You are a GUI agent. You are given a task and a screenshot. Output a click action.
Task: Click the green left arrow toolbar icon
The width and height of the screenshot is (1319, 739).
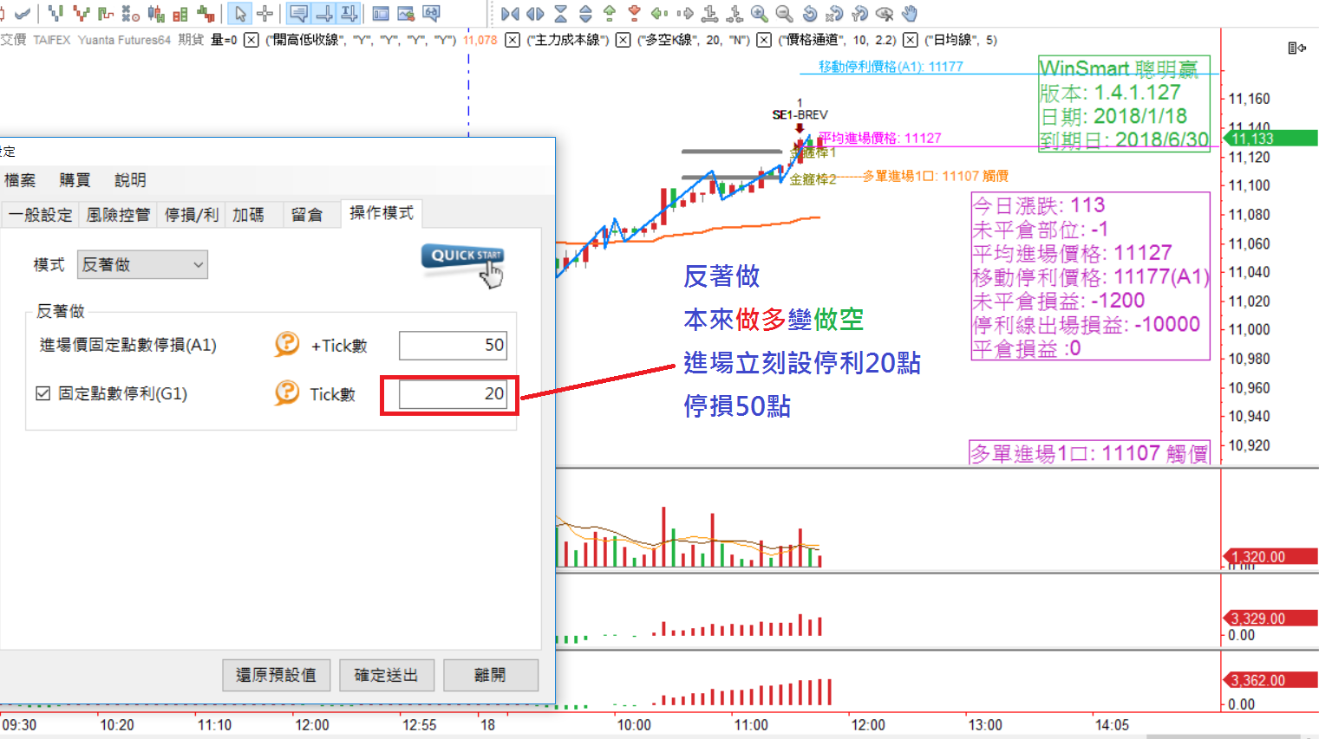coord(660,13)
